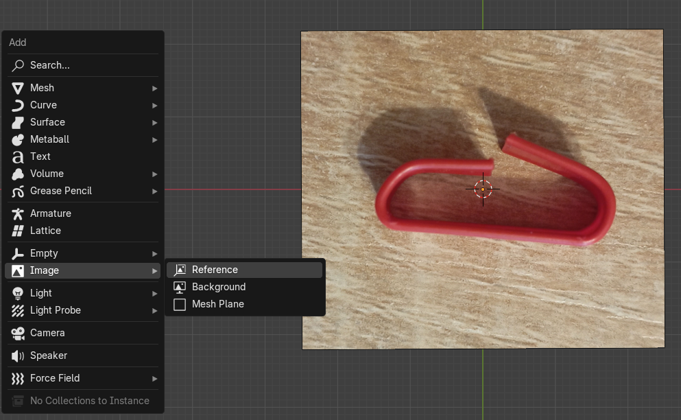Open the Light Probe entry
Screen dimensions: 681x420
tap(55, 310)
